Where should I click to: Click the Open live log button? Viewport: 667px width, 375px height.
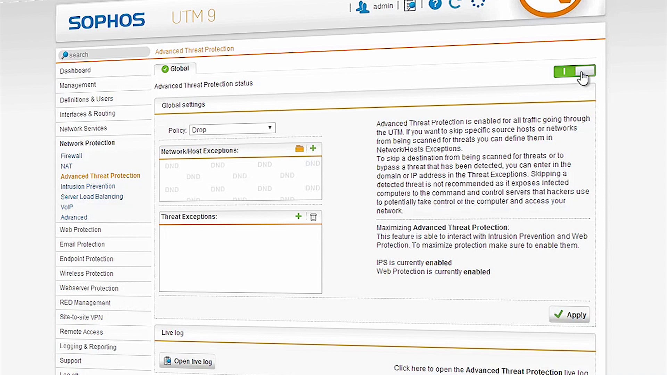(x=188, y=361)
